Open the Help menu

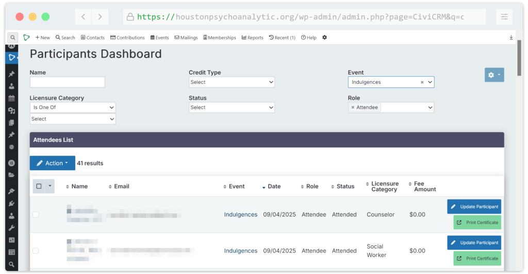point(309,38)
